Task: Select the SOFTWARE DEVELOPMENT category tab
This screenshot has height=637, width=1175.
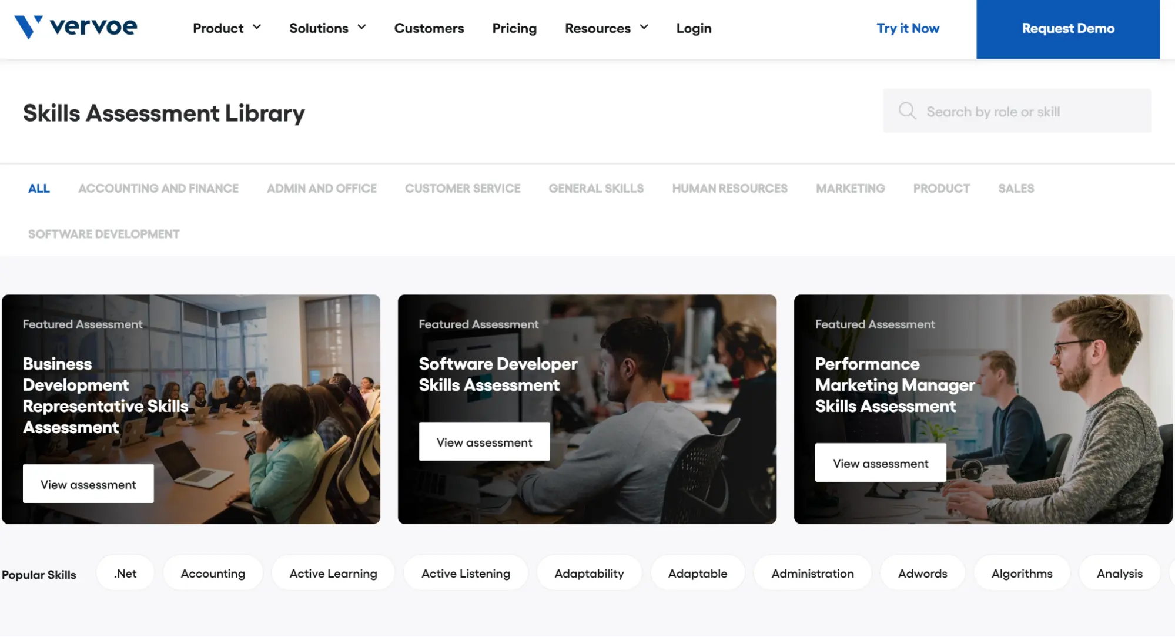Action: 104,233
